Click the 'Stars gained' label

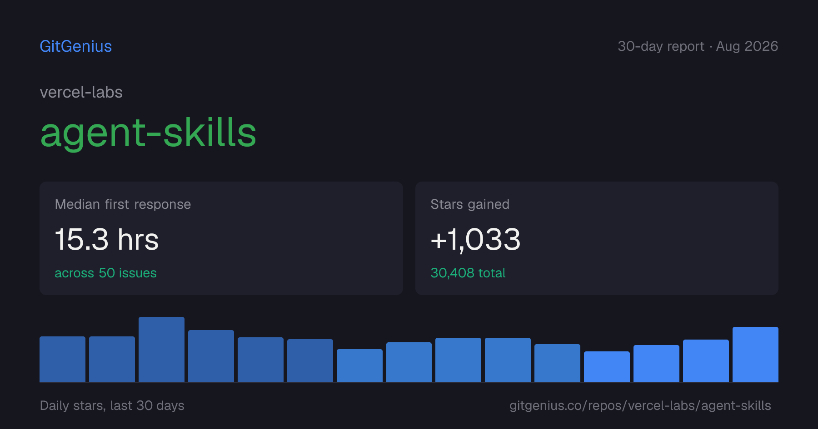pos(470,204)
